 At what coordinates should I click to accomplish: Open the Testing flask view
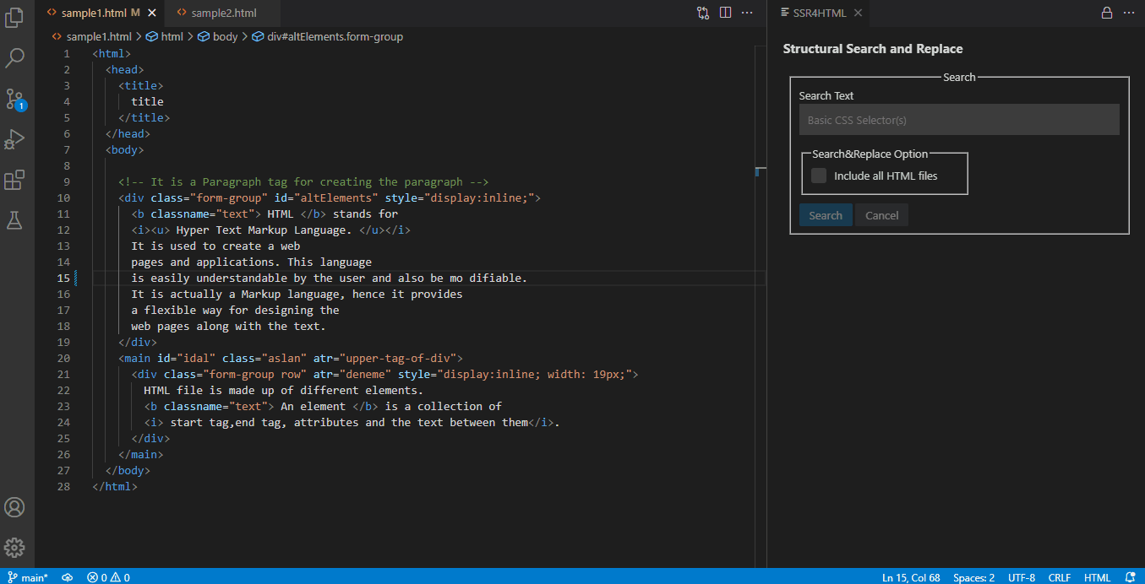tap(15, 220)
